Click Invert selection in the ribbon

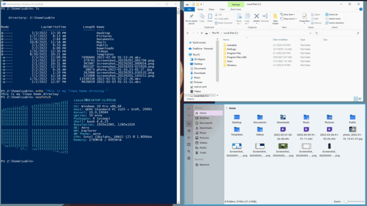[334, 23]
